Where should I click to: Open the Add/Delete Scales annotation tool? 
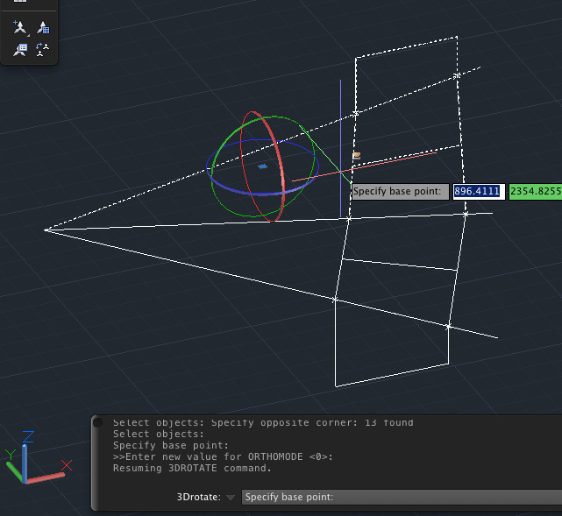tap(43, 27)
